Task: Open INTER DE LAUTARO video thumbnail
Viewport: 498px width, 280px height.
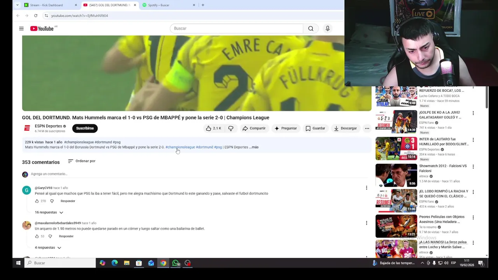Action: coord(396,149)
